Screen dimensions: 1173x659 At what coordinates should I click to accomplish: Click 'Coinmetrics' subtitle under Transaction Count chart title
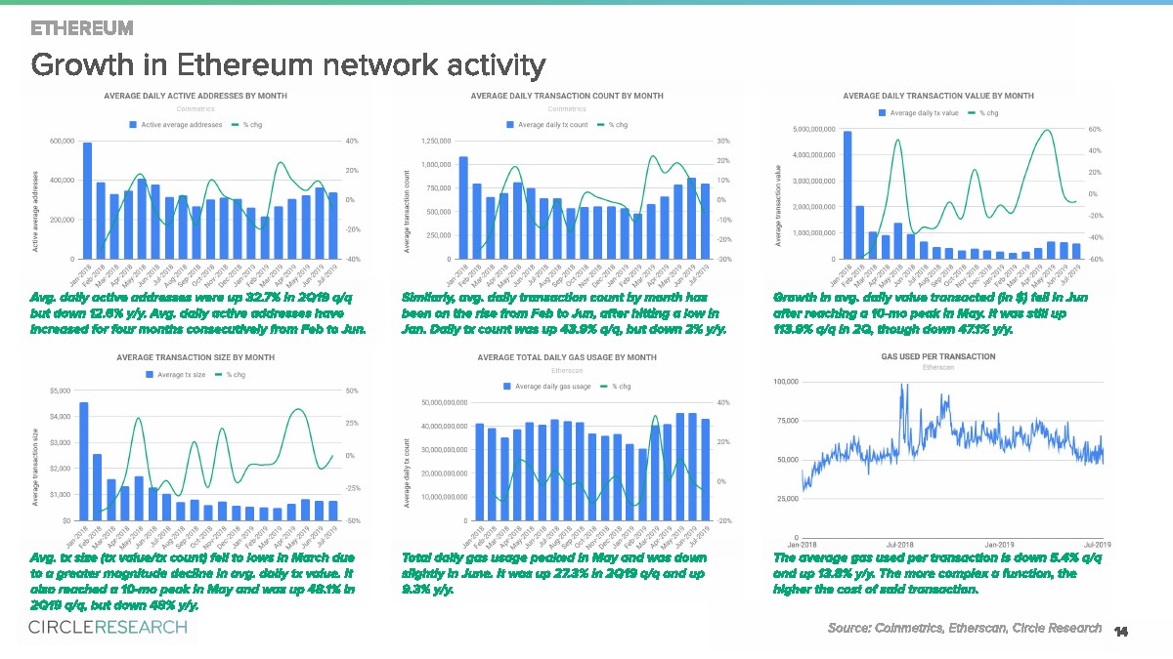pyautogui.click(x=566, y=108)
